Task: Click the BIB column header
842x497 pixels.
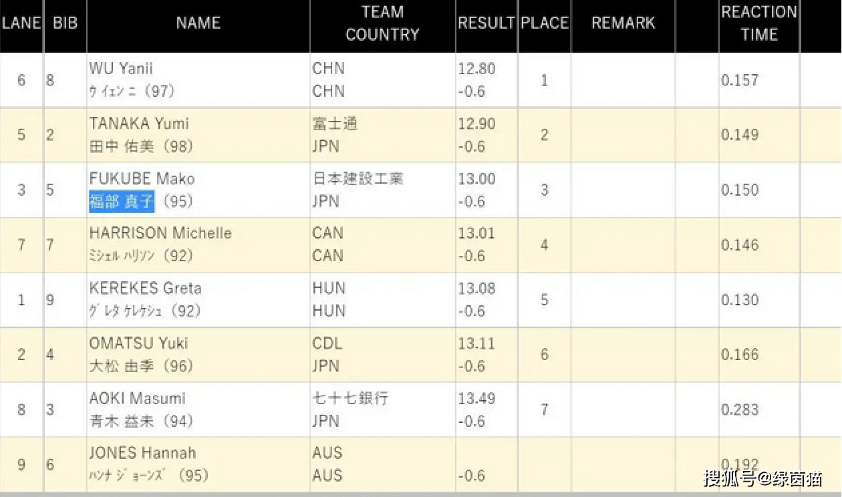Action: pos(65,23)
